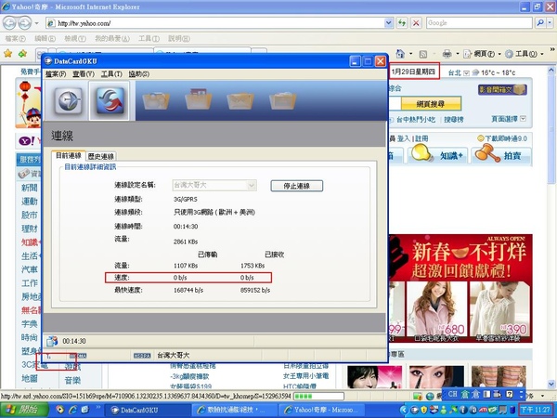Click the IE page loading progress bar

[317, 396]
